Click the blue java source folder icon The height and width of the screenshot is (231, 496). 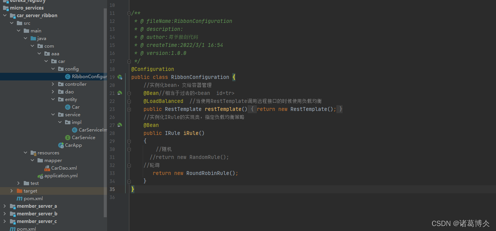[x=33, y=38]
